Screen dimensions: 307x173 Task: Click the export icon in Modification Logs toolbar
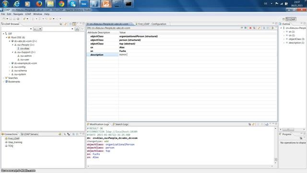(267, 124)
